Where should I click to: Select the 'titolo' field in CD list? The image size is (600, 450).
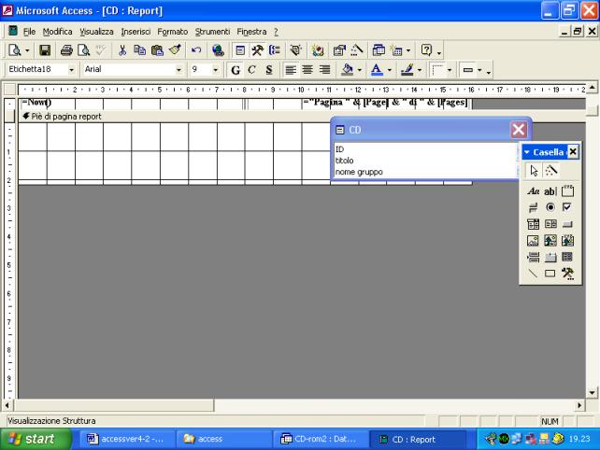(x=345, y=160)
